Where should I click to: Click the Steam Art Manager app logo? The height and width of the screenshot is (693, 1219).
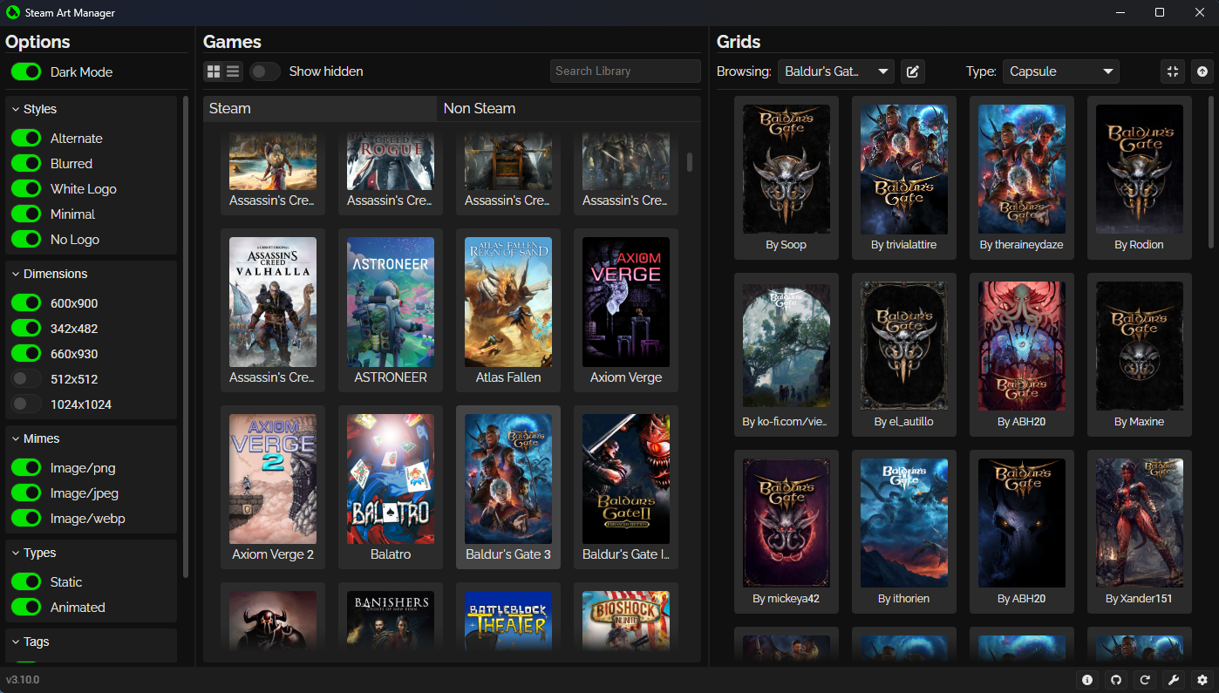[13, 13]
